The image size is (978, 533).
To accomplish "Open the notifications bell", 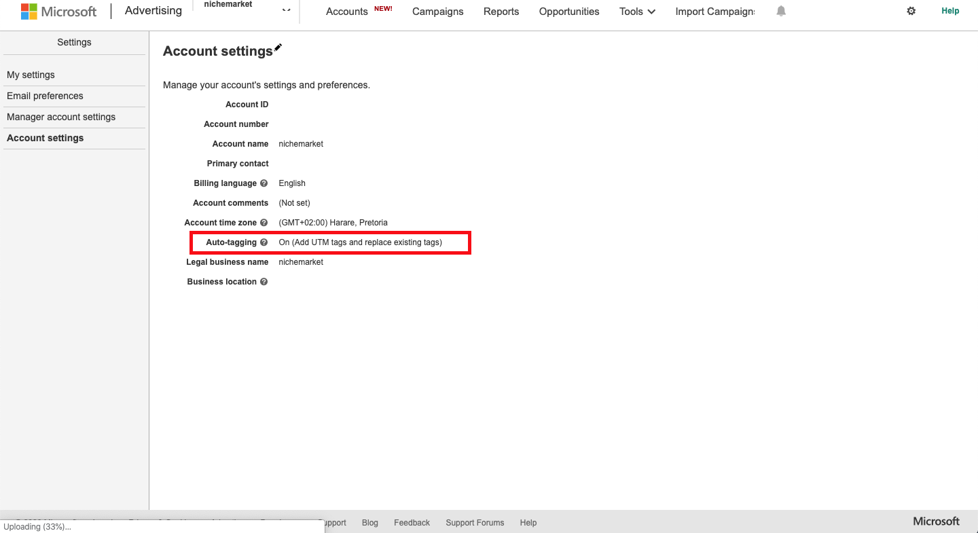I will (781, 11).
